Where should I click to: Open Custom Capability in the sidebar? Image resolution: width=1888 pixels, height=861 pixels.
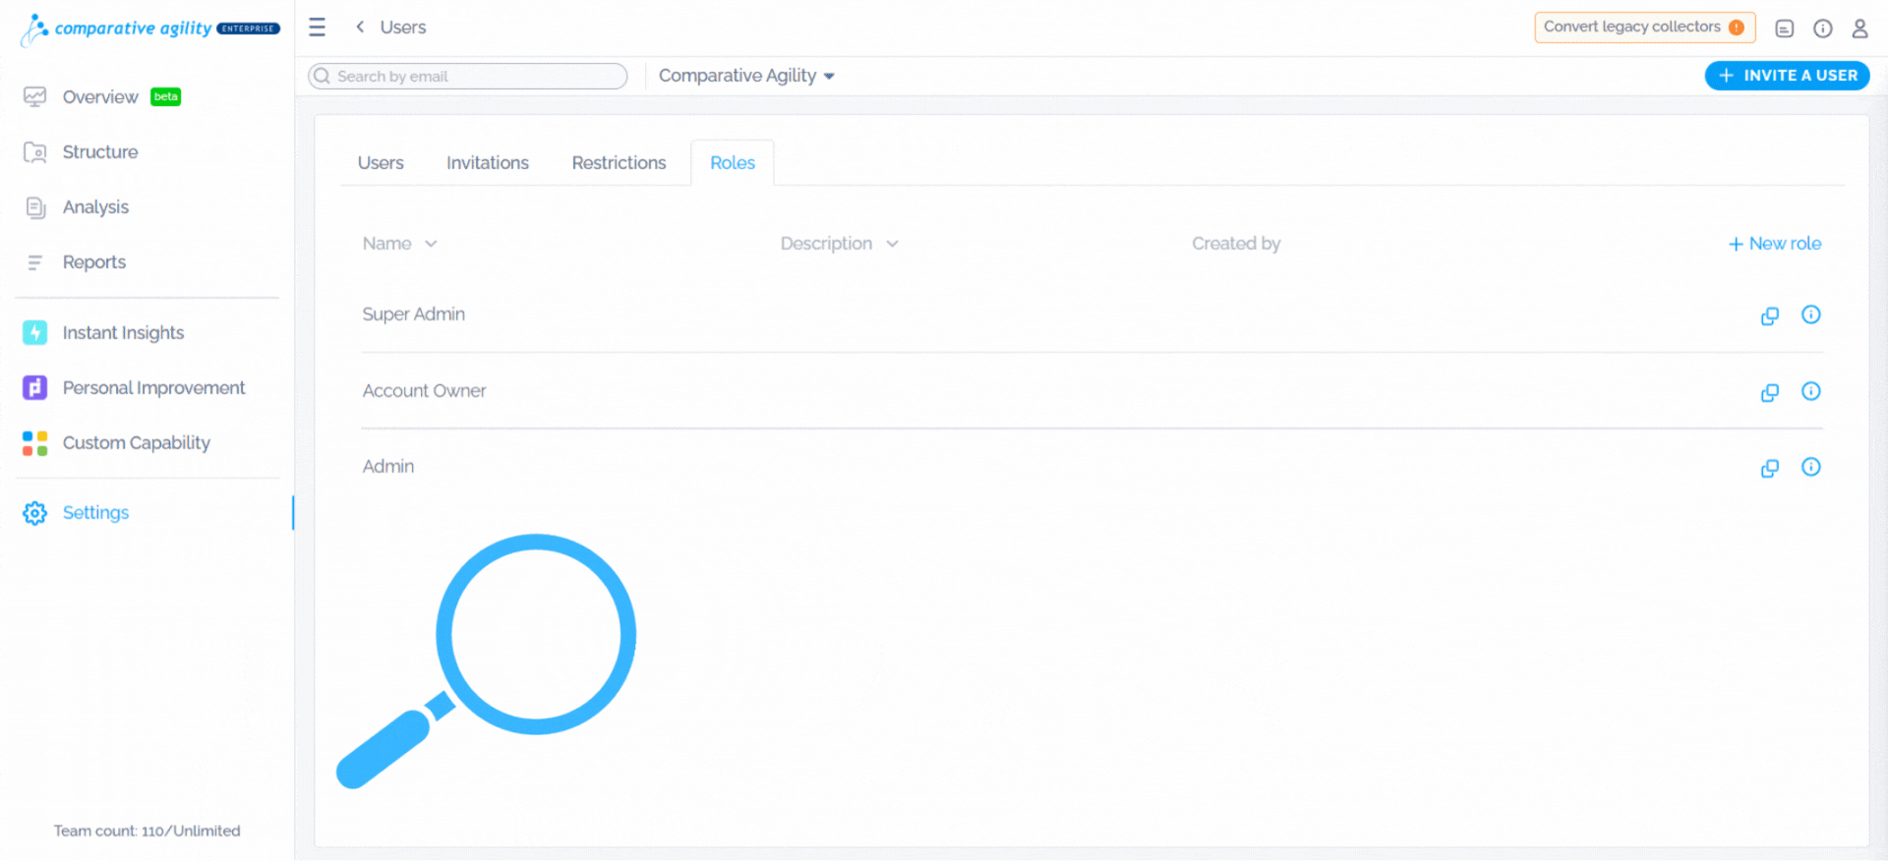(136, 443)
